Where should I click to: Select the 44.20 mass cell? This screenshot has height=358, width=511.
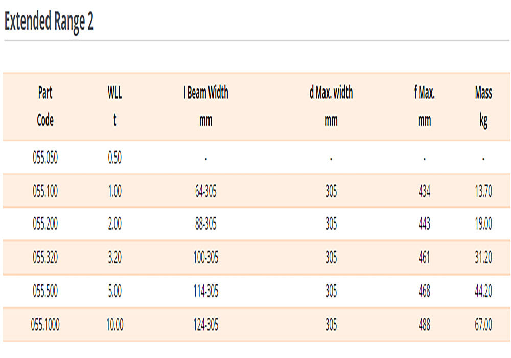point(483,291)
